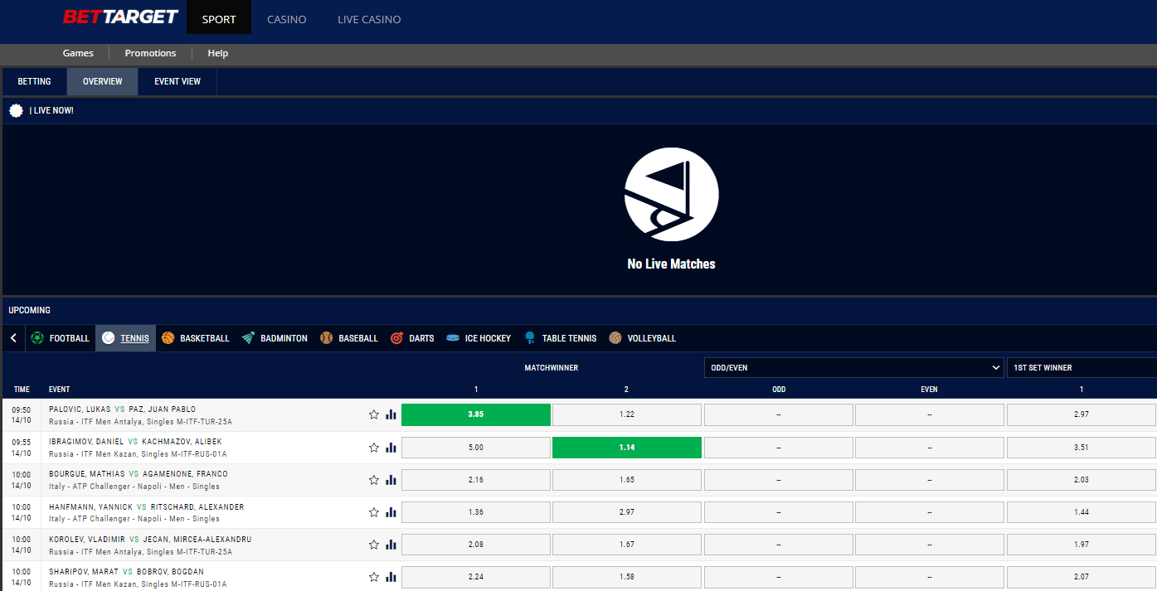
Task: Open the Live Casino section
Action: click(x=369, y=19)
